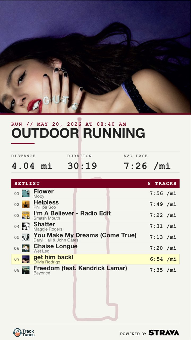This screenshot has width=191, height=340.
Task: Select the You Make My Dreams album art
Action: point(26,237)
